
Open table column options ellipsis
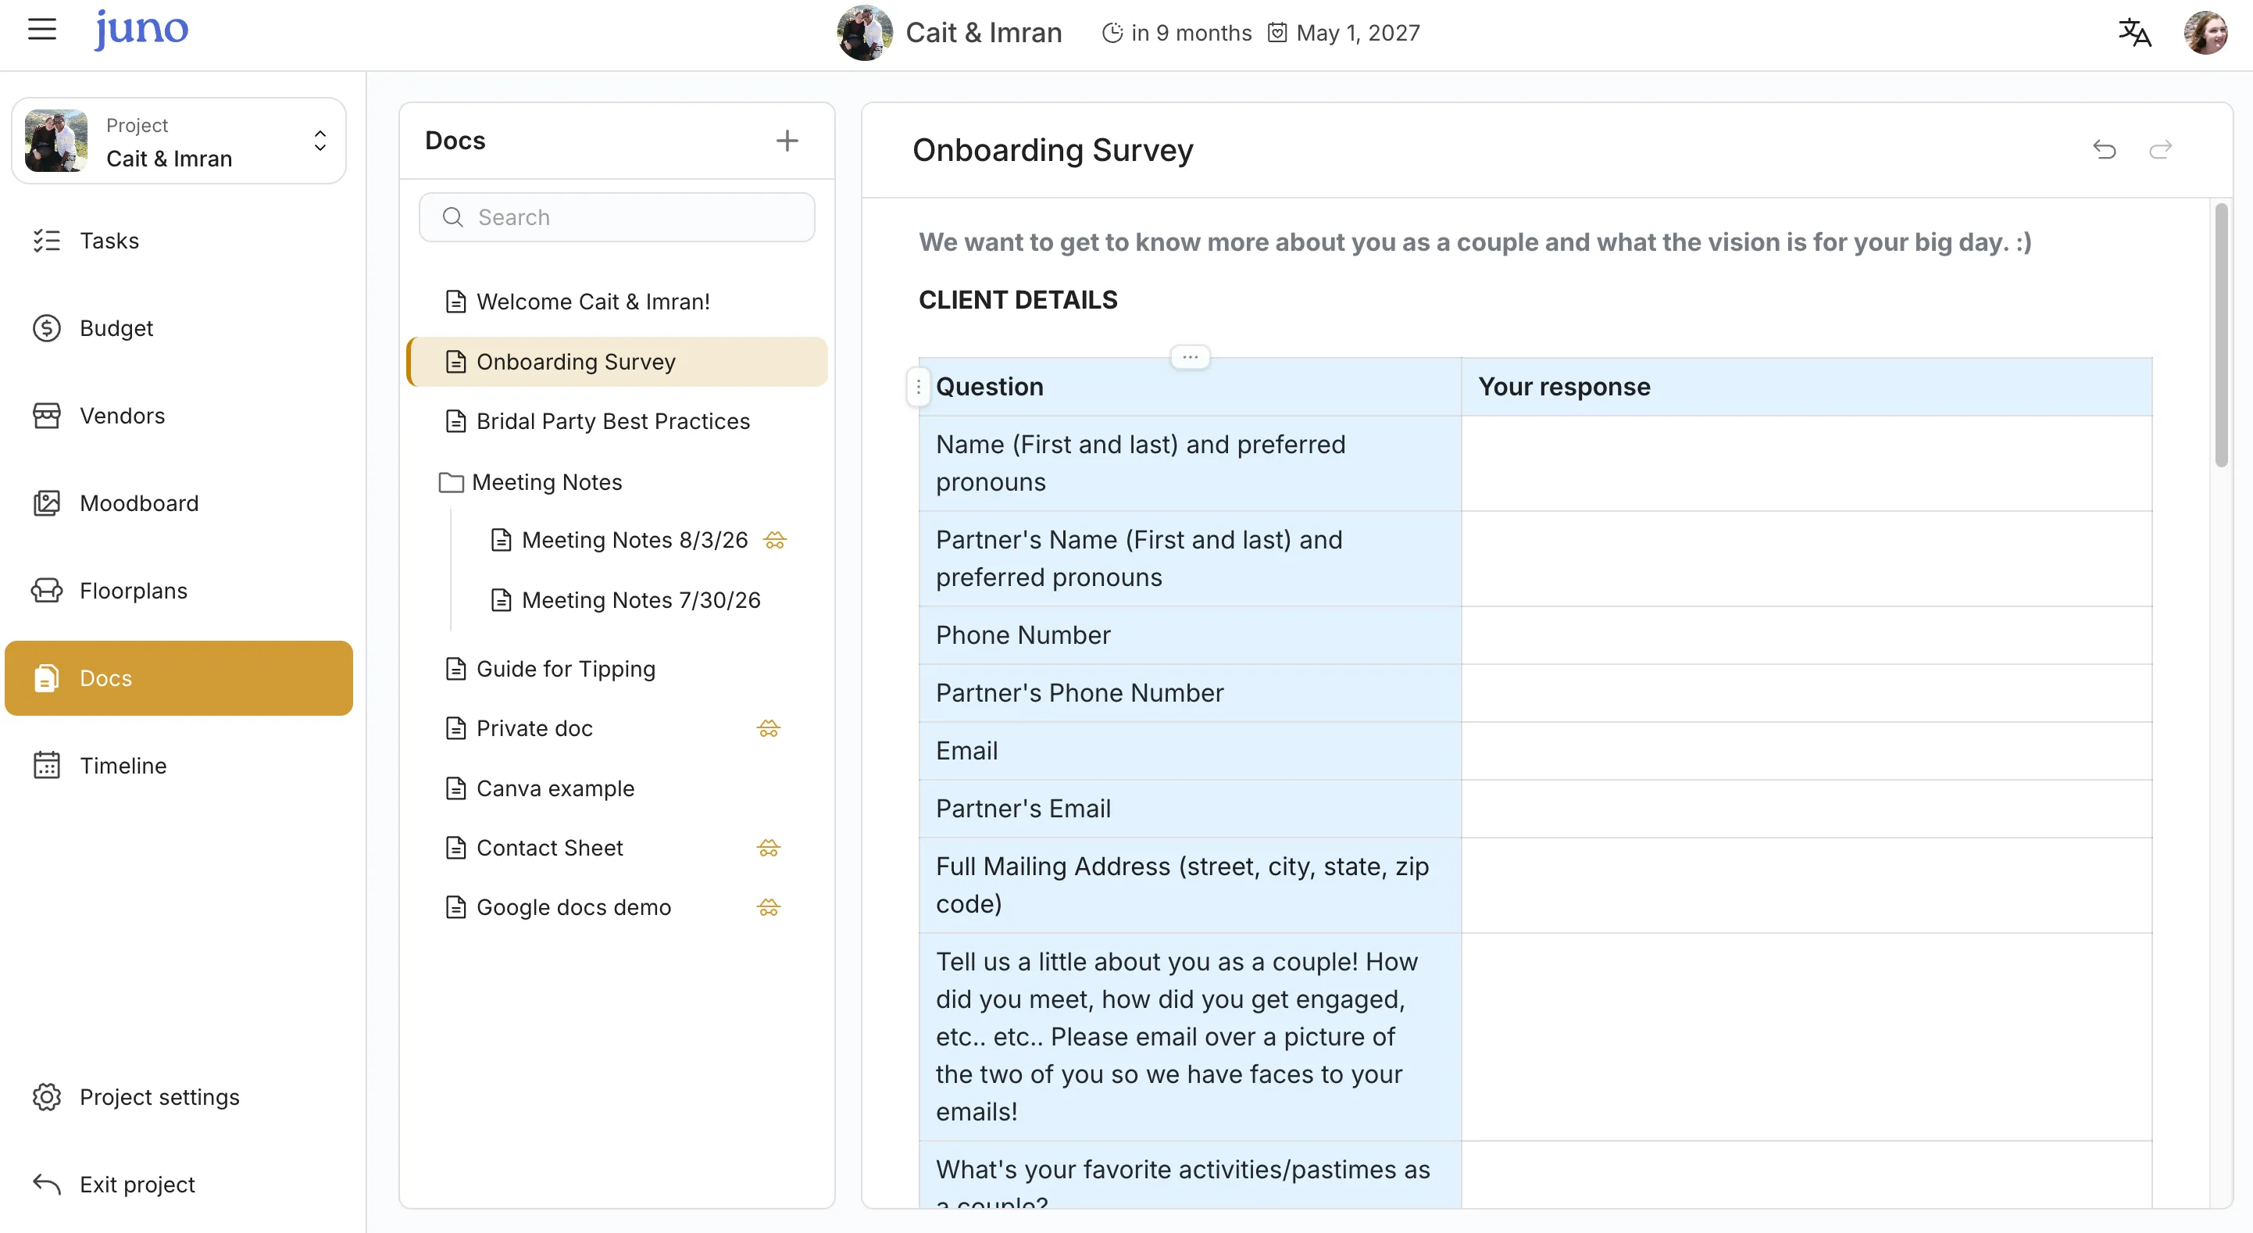[1191, 357]
